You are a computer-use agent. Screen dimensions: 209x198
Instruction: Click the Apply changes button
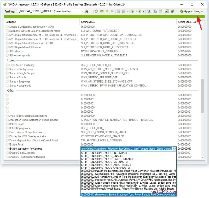tap(192, 11)
